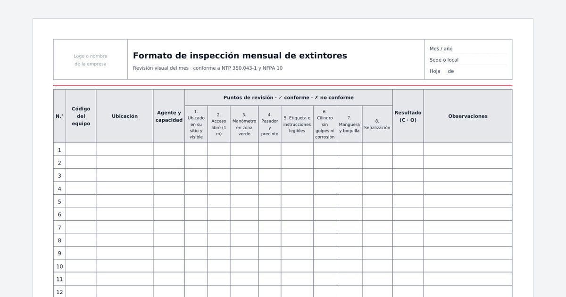The width and height of the screenshot is (566, 297).
Task: Click the Ubicación cell in row 2
Action: coord(125,163)
